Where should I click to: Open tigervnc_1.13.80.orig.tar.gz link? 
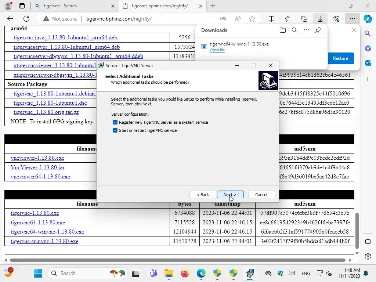46,112
